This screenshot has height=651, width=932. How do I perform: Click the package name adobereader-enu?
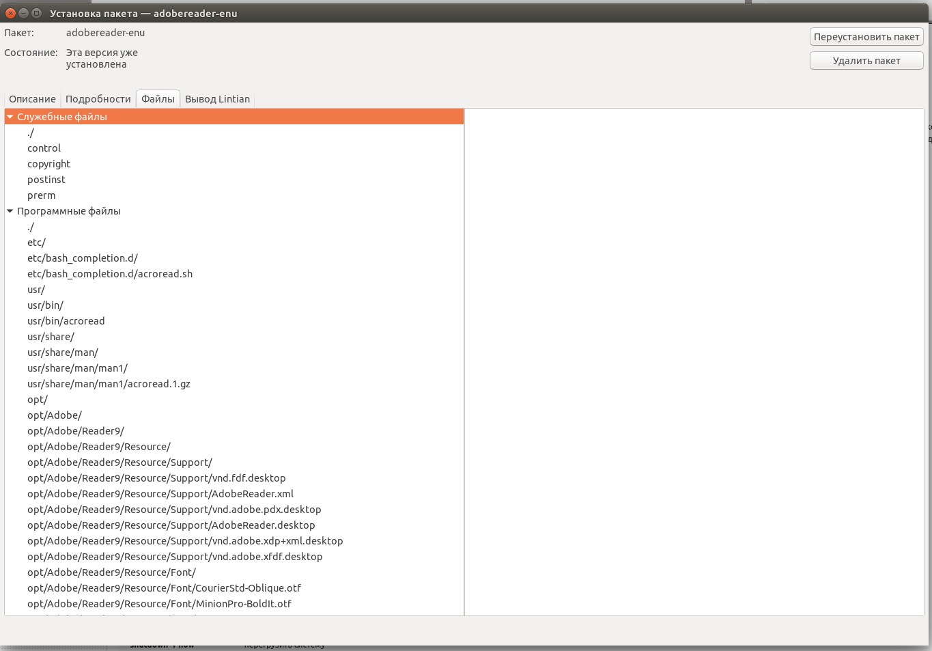click(x=105, y=33)
